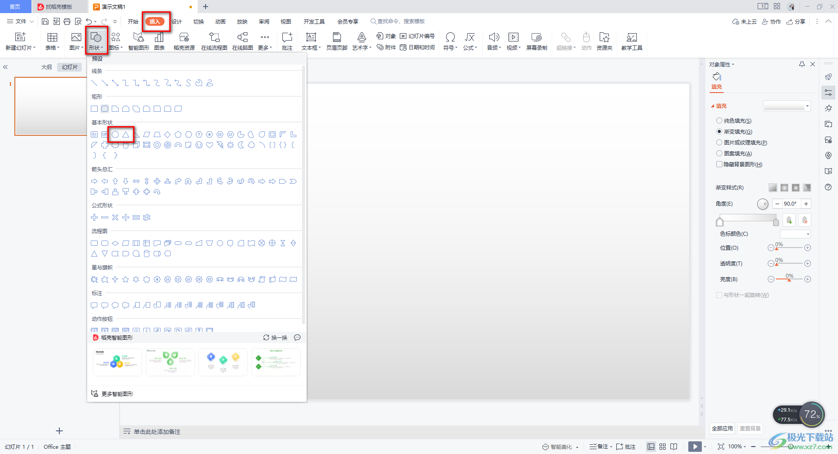
Task: Open zoom level 100% dropdown
Action: [x=737, y=447]
